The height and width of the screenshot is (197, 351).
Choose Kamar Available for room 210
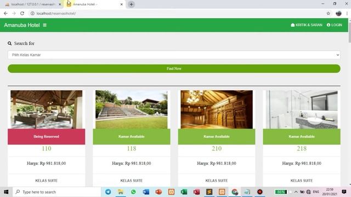(x=217, y=136)
